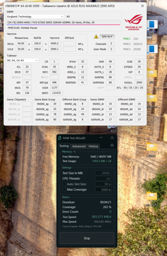This screenshot has width=167, height=256.
Task: Click the tRFC value 592
Action: [54, 72]
